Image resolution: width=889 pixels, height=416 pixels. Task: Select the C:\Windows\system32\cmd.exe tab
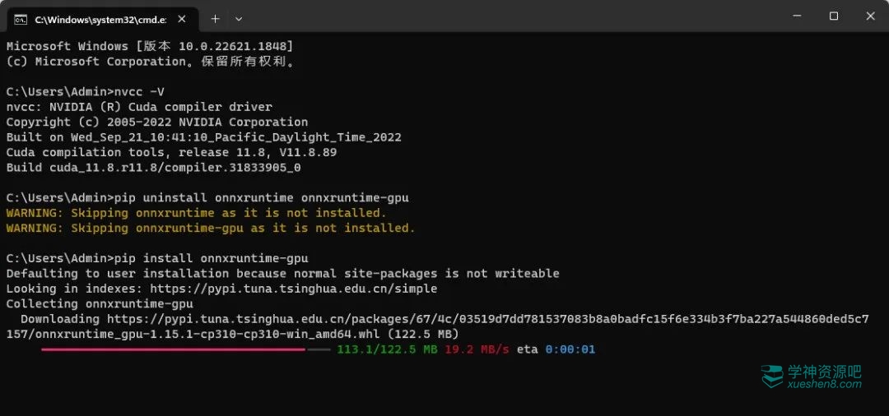pyautogui.click(x=99, y=18)
